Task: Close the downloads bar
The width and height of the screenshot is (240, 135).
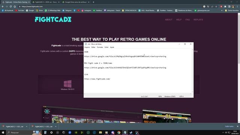Action: tap(237, 126)
